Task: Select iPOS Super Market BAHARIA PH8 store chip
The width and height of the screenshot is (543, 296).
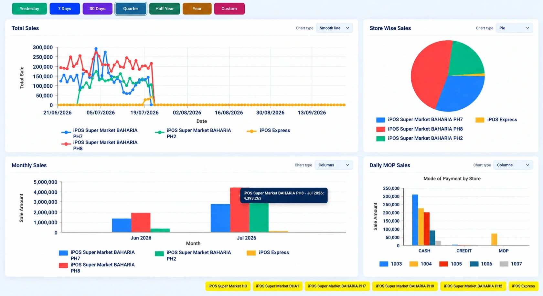Action: pyautogui.click(x=405, y=286)
